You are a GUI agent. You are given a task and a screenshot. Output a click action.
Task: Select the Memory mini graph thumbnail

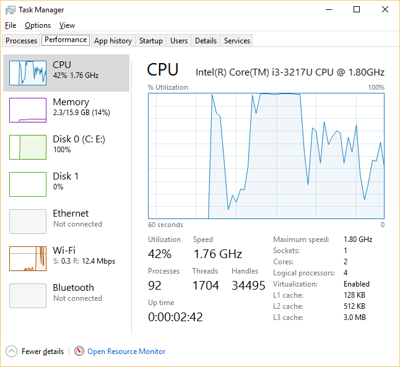[x=28, y=110]
